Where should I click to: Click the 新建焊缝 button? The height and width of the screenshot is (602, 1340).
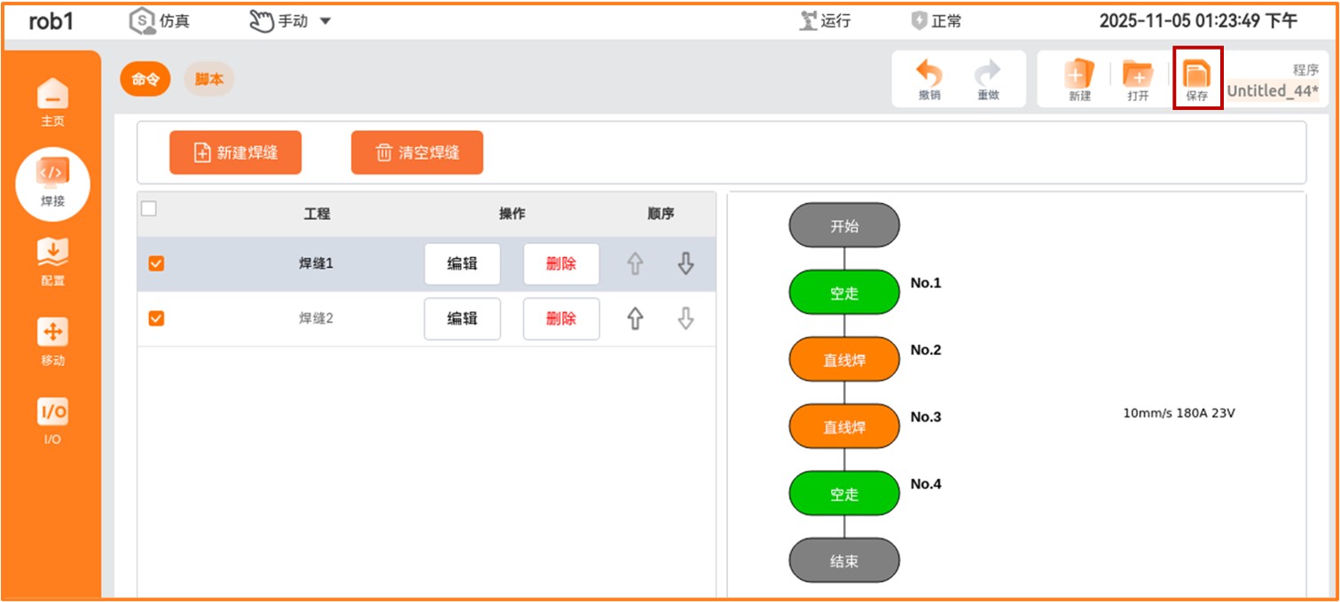click(x=236, y=152)
